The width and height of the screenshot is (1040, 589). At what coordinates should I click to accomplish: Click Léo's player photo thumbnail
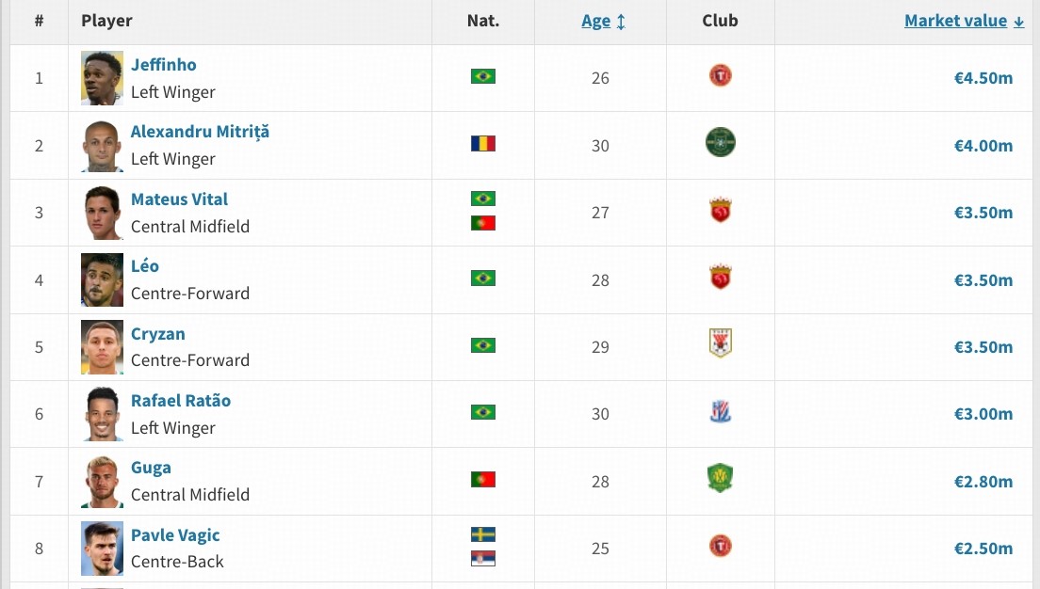click(x=102, y=279)
